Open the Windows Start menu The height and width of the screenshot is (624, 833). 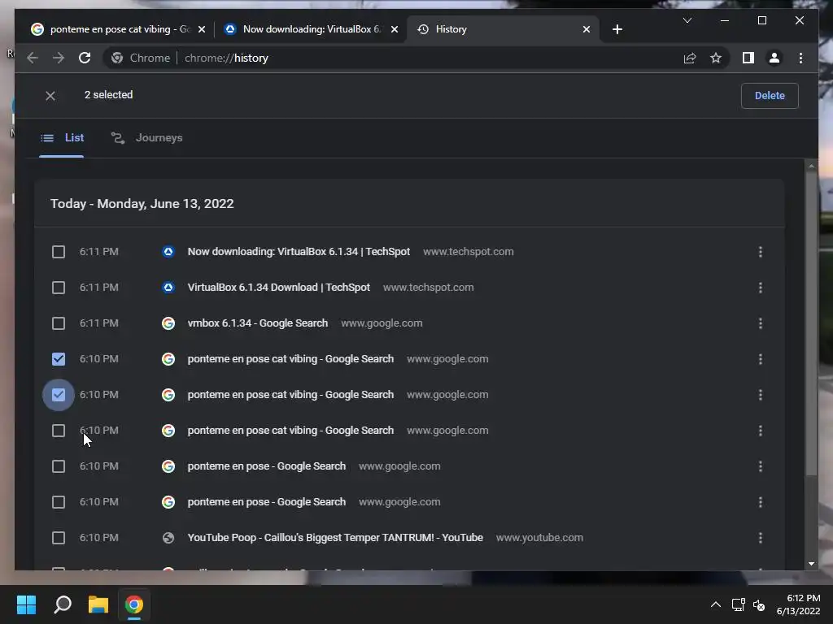click(26, 604)
